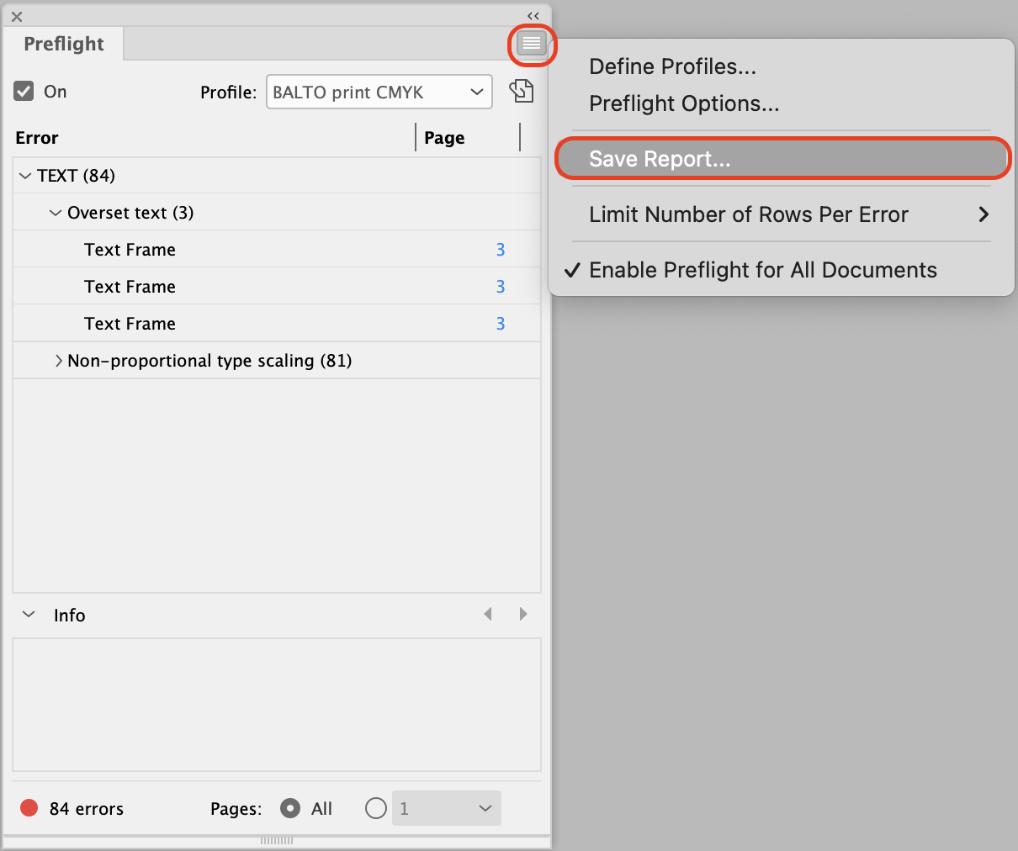
Task: Expand Non-proportional type scaling errors
Action: (58, 361)
